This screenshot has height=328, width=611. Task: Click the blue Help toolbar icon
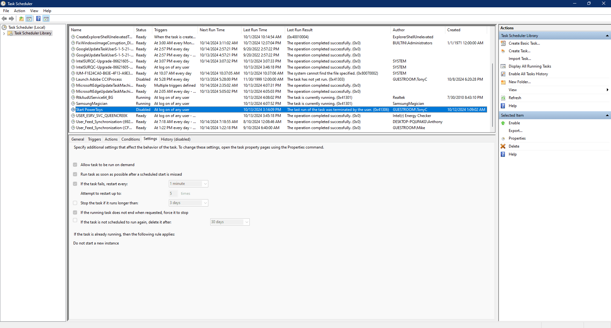point(38,18)
